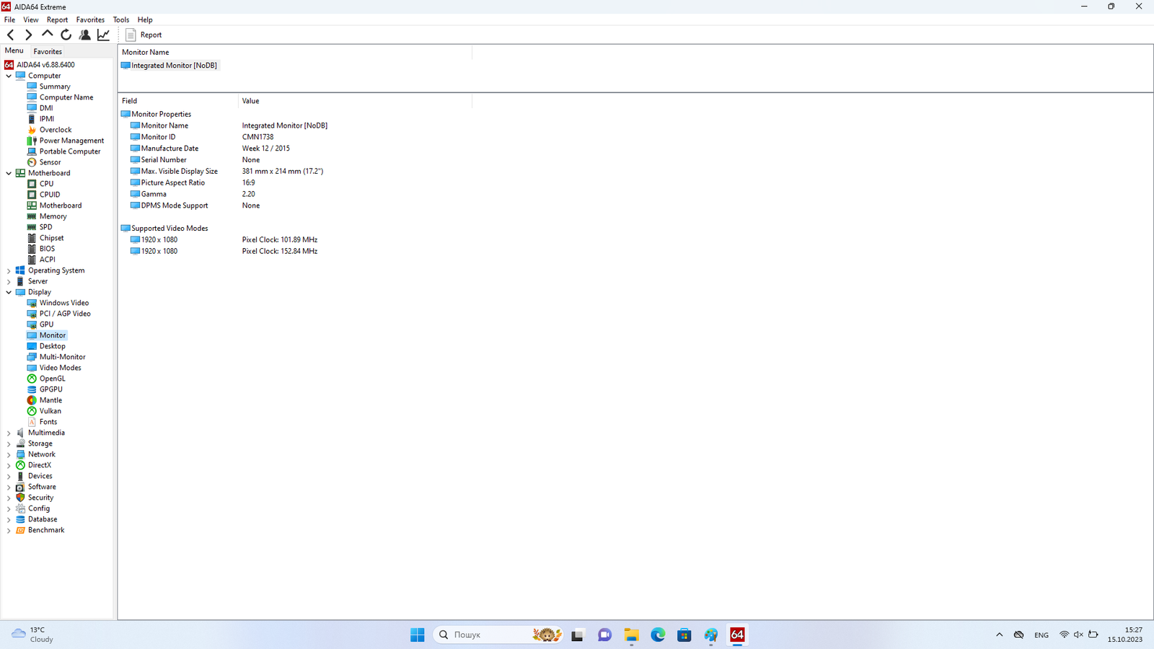Show hidden tray icons chevron
This screenshot has height=649, width=1154.
click(999, 635)
